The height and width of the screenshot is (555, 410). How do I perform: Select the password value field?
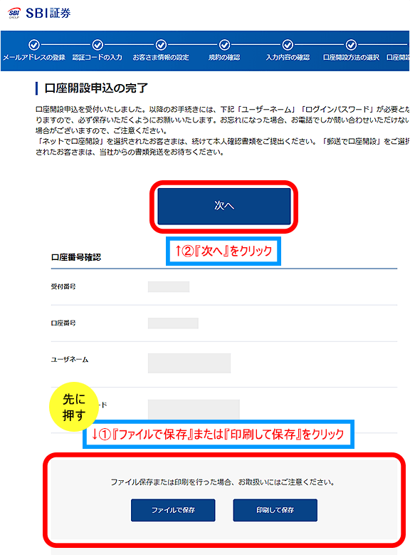coord(194,410)
